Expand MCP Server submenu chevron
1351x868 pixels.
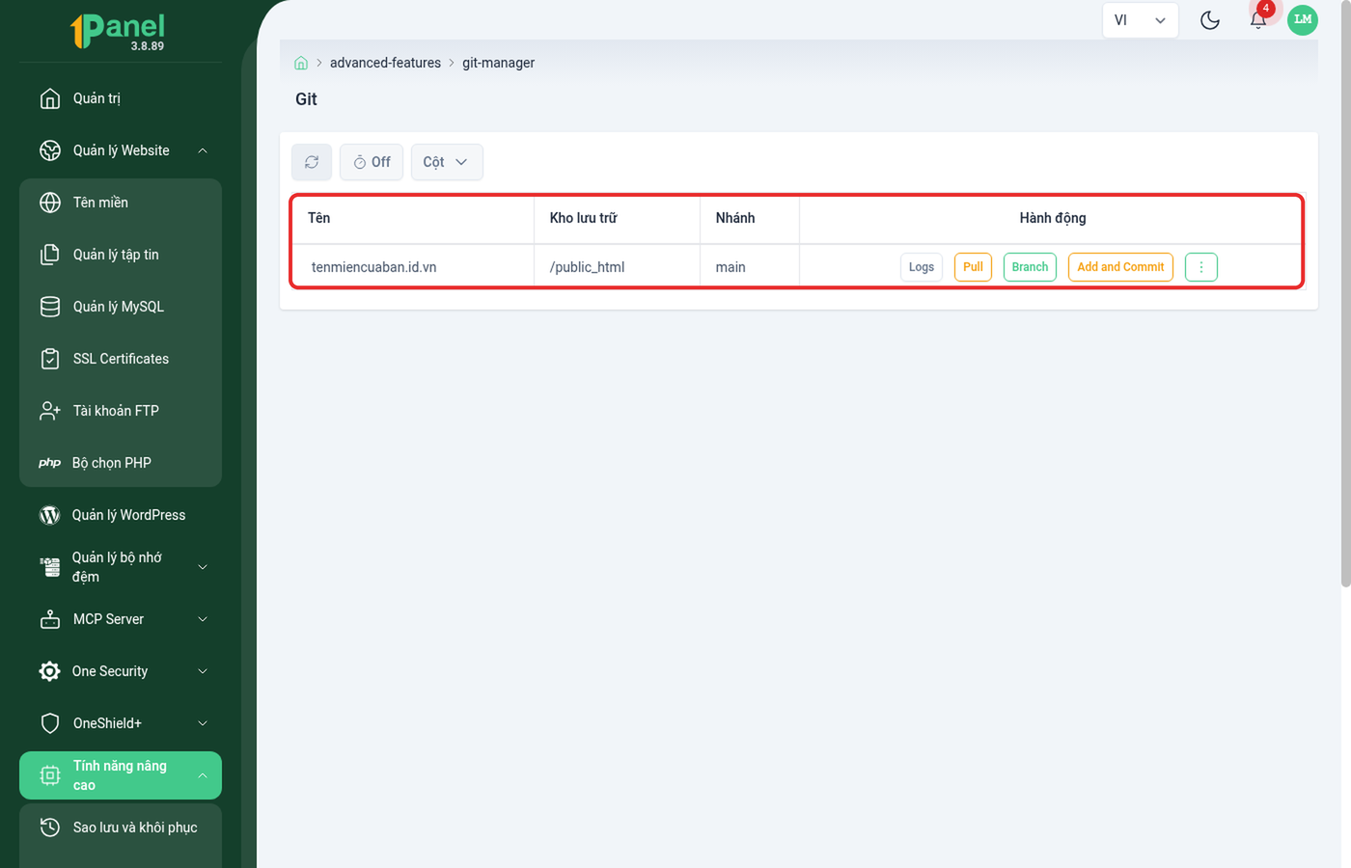pyautogui.click(x=203, y=619)
